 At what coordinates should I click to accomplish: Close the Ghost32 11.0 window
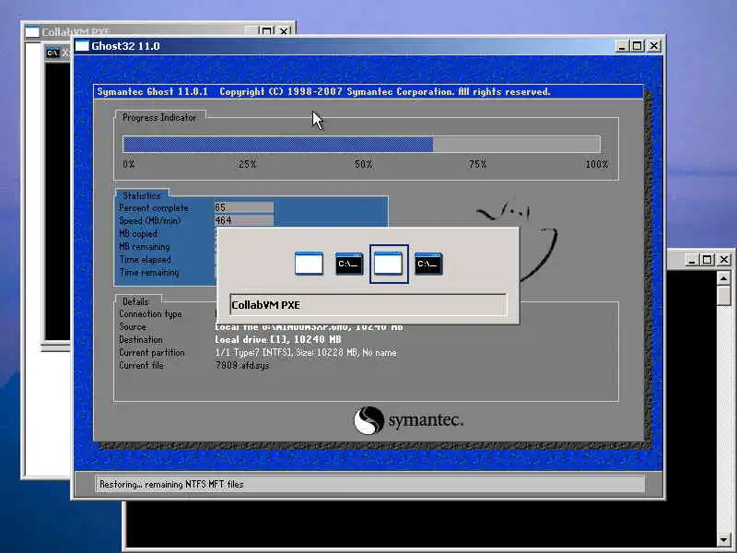click(x=654, y=45)
